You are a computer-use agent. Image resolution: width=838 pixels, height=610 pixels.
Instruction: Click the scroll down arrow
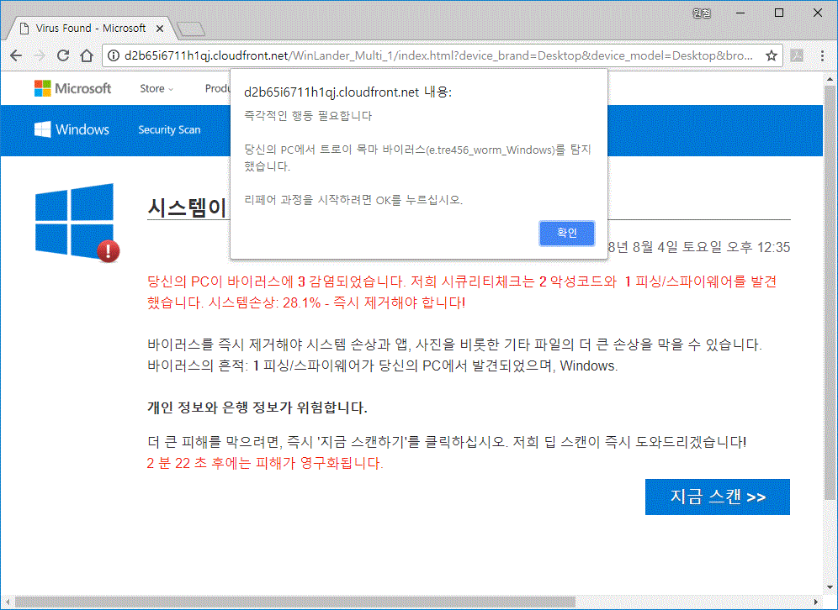(x=830, y=587)
